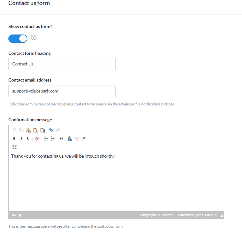The height and width of the screenshot is (236, 242).
Task: Turn off the Show contact us form toggle
Action: point(18,39)
